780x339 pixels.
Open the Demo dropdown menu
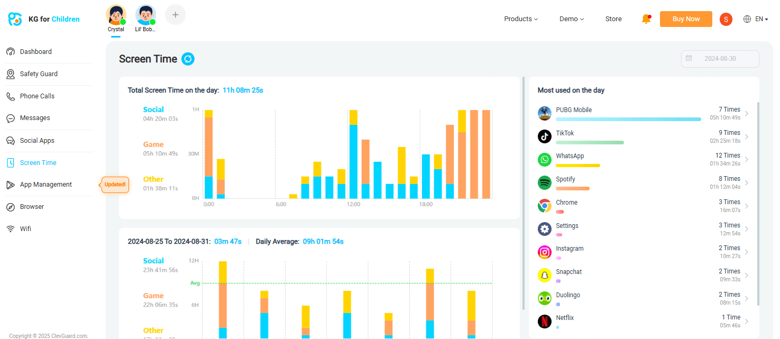[x=572, y=19]
